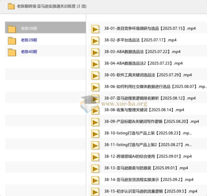The height and width of the screenshot is (196, 207).
Task: Select file 38-09-产品标题&关键词写作逻辑【2025.08.20】.mp4
Action: pos(152,122)
